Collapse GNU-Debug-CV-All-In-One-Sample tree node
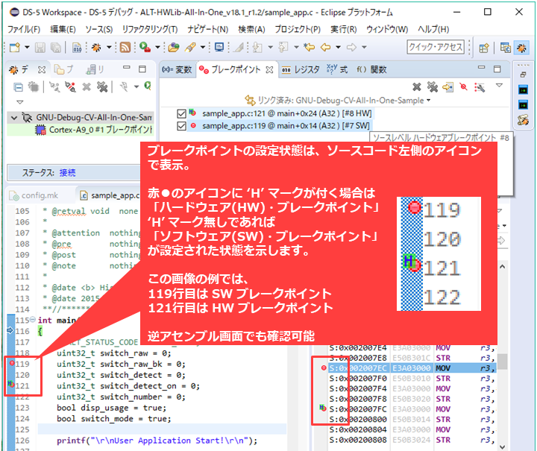 point(14,118)
